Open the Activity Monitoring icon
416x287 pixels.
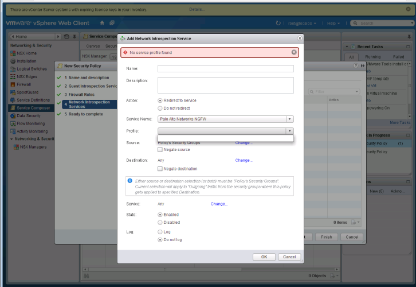pos(13,131)
